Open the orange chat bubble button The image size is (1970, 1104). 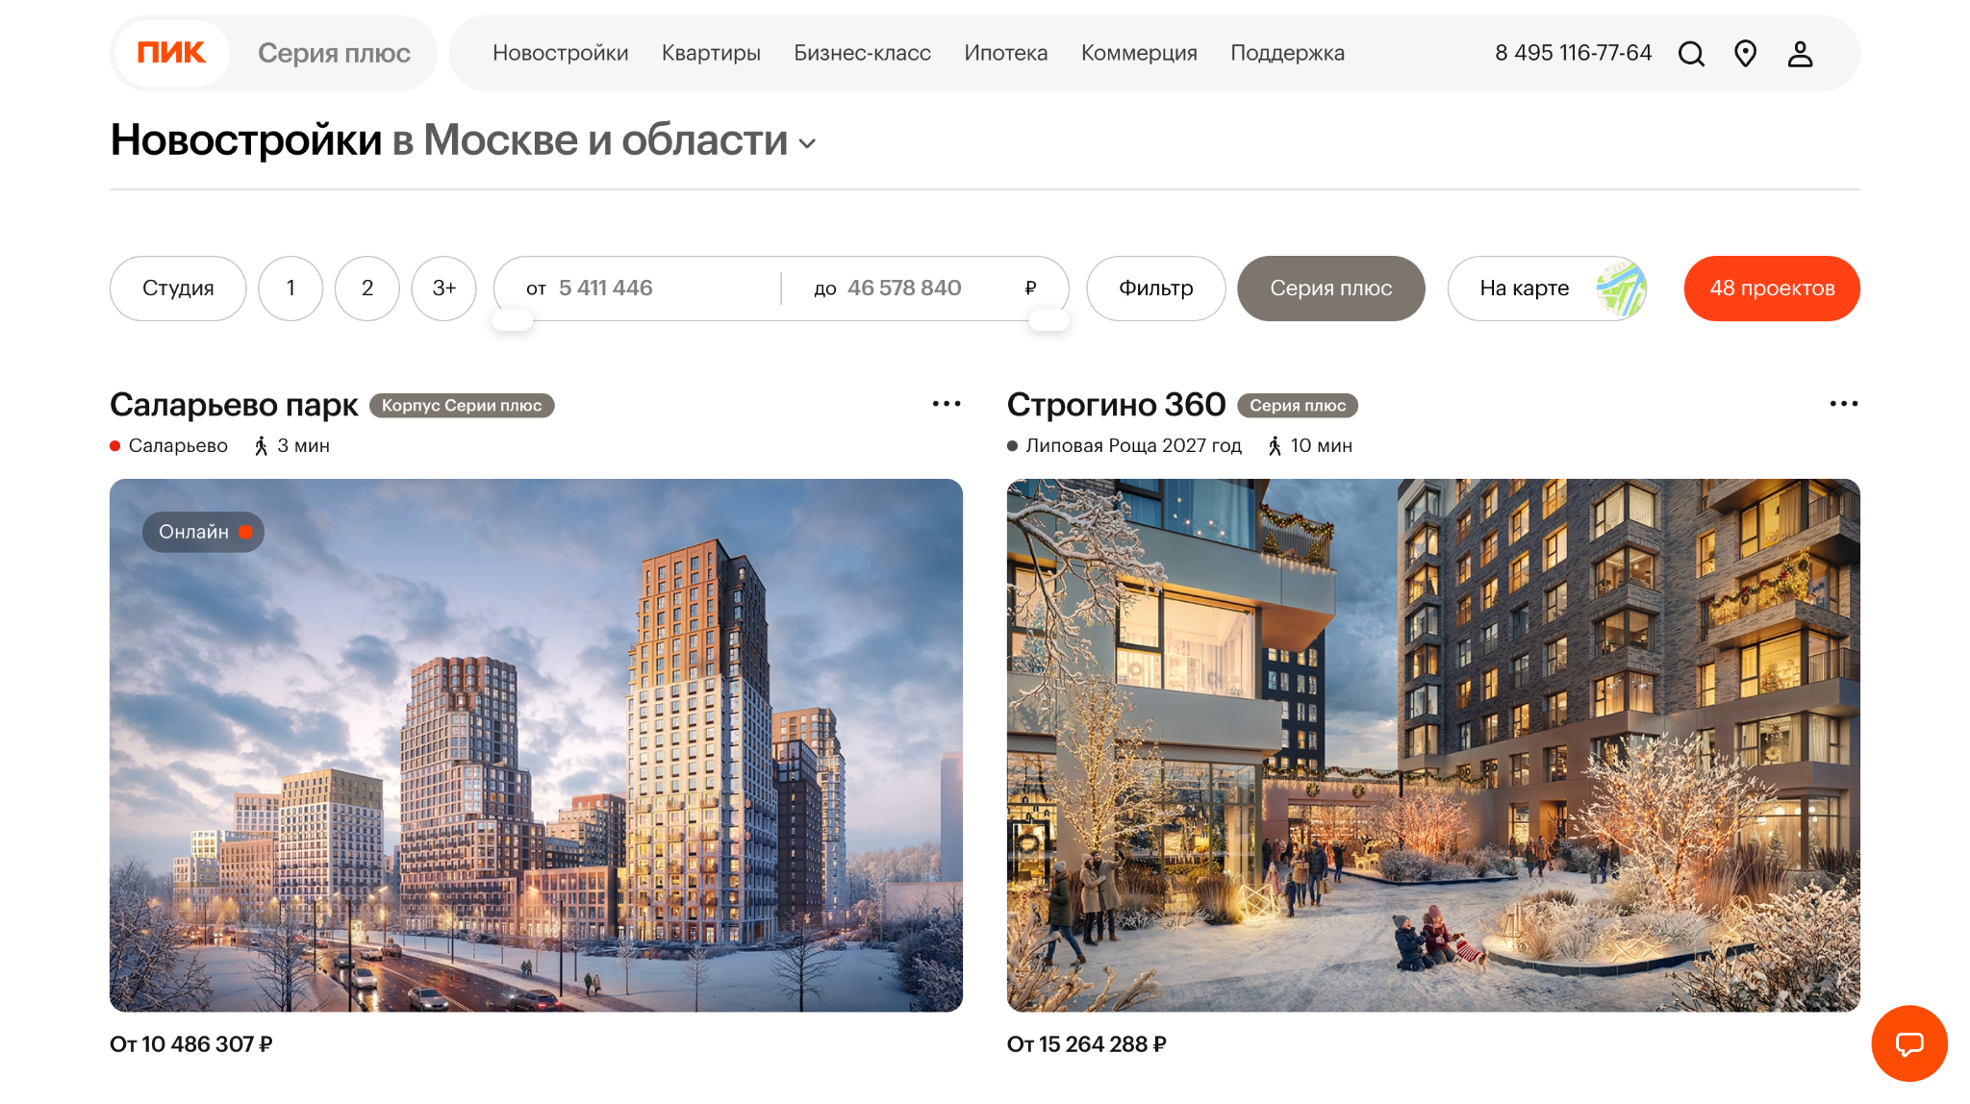pyautogui.click(x=1908, y=1043)
